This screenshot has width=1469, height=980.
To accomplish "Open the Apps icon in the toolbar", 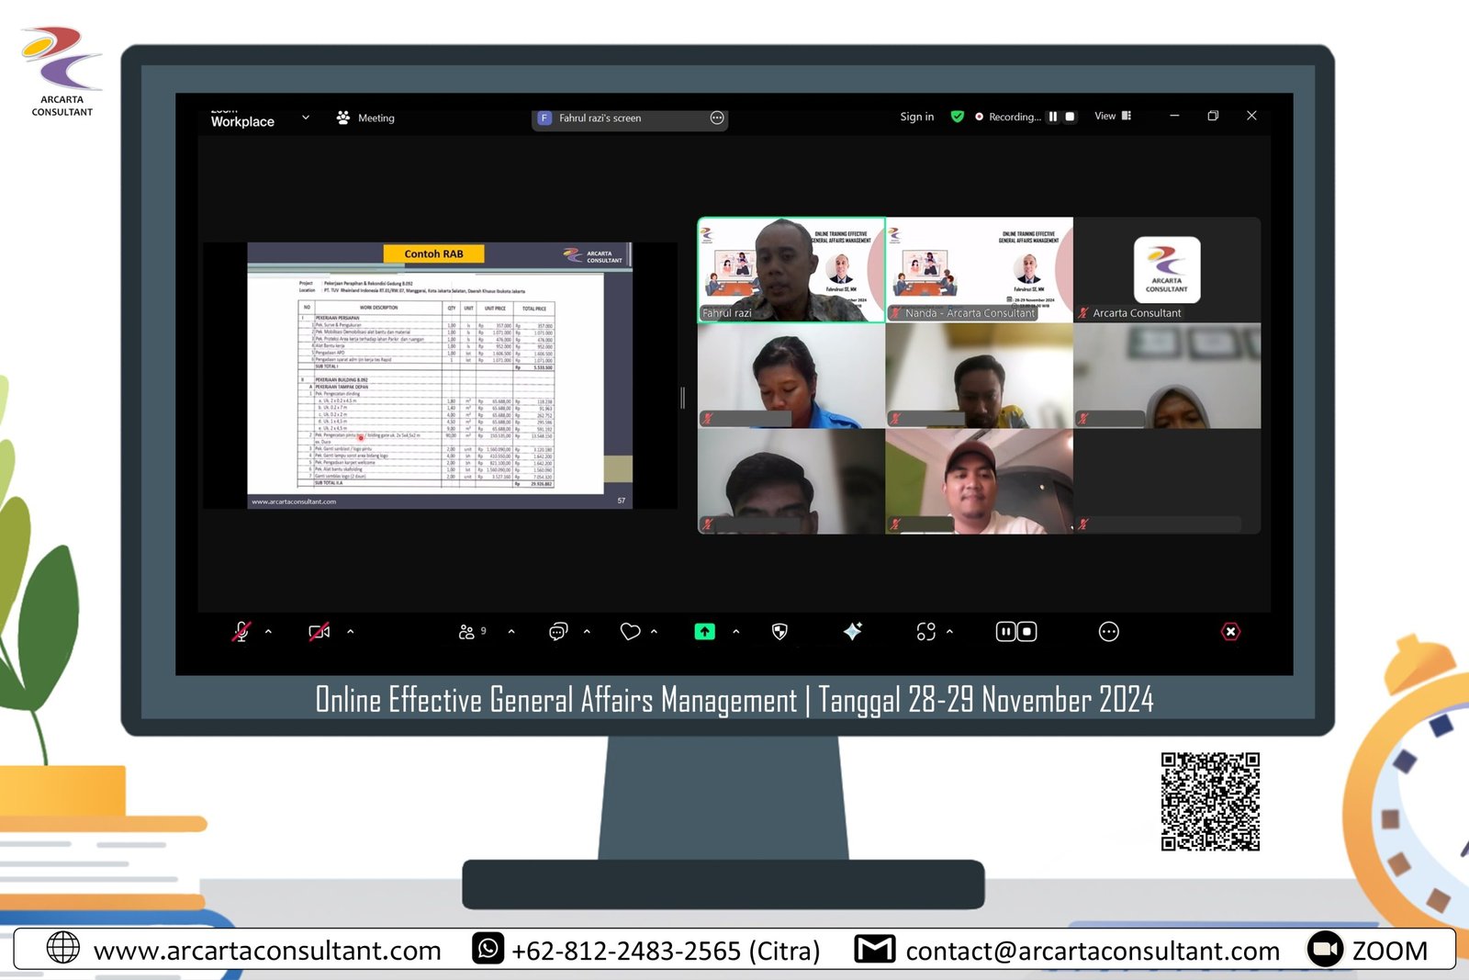I will 925,632.
